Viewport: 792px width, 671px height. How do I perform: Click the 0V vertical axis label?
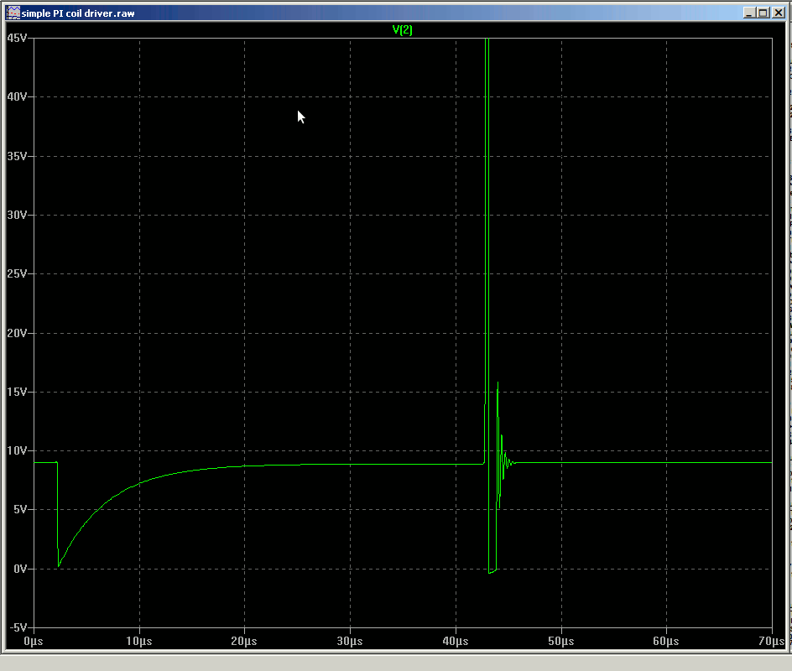pyautogui.click(x=20, y=569)
